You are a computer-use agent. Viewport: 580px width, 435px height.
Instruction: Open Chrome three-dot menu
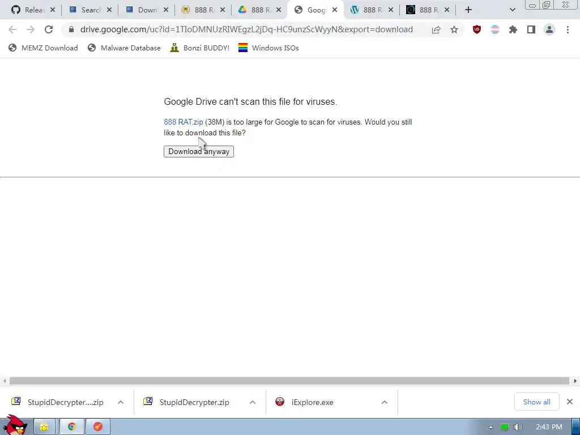pos(568,29)
